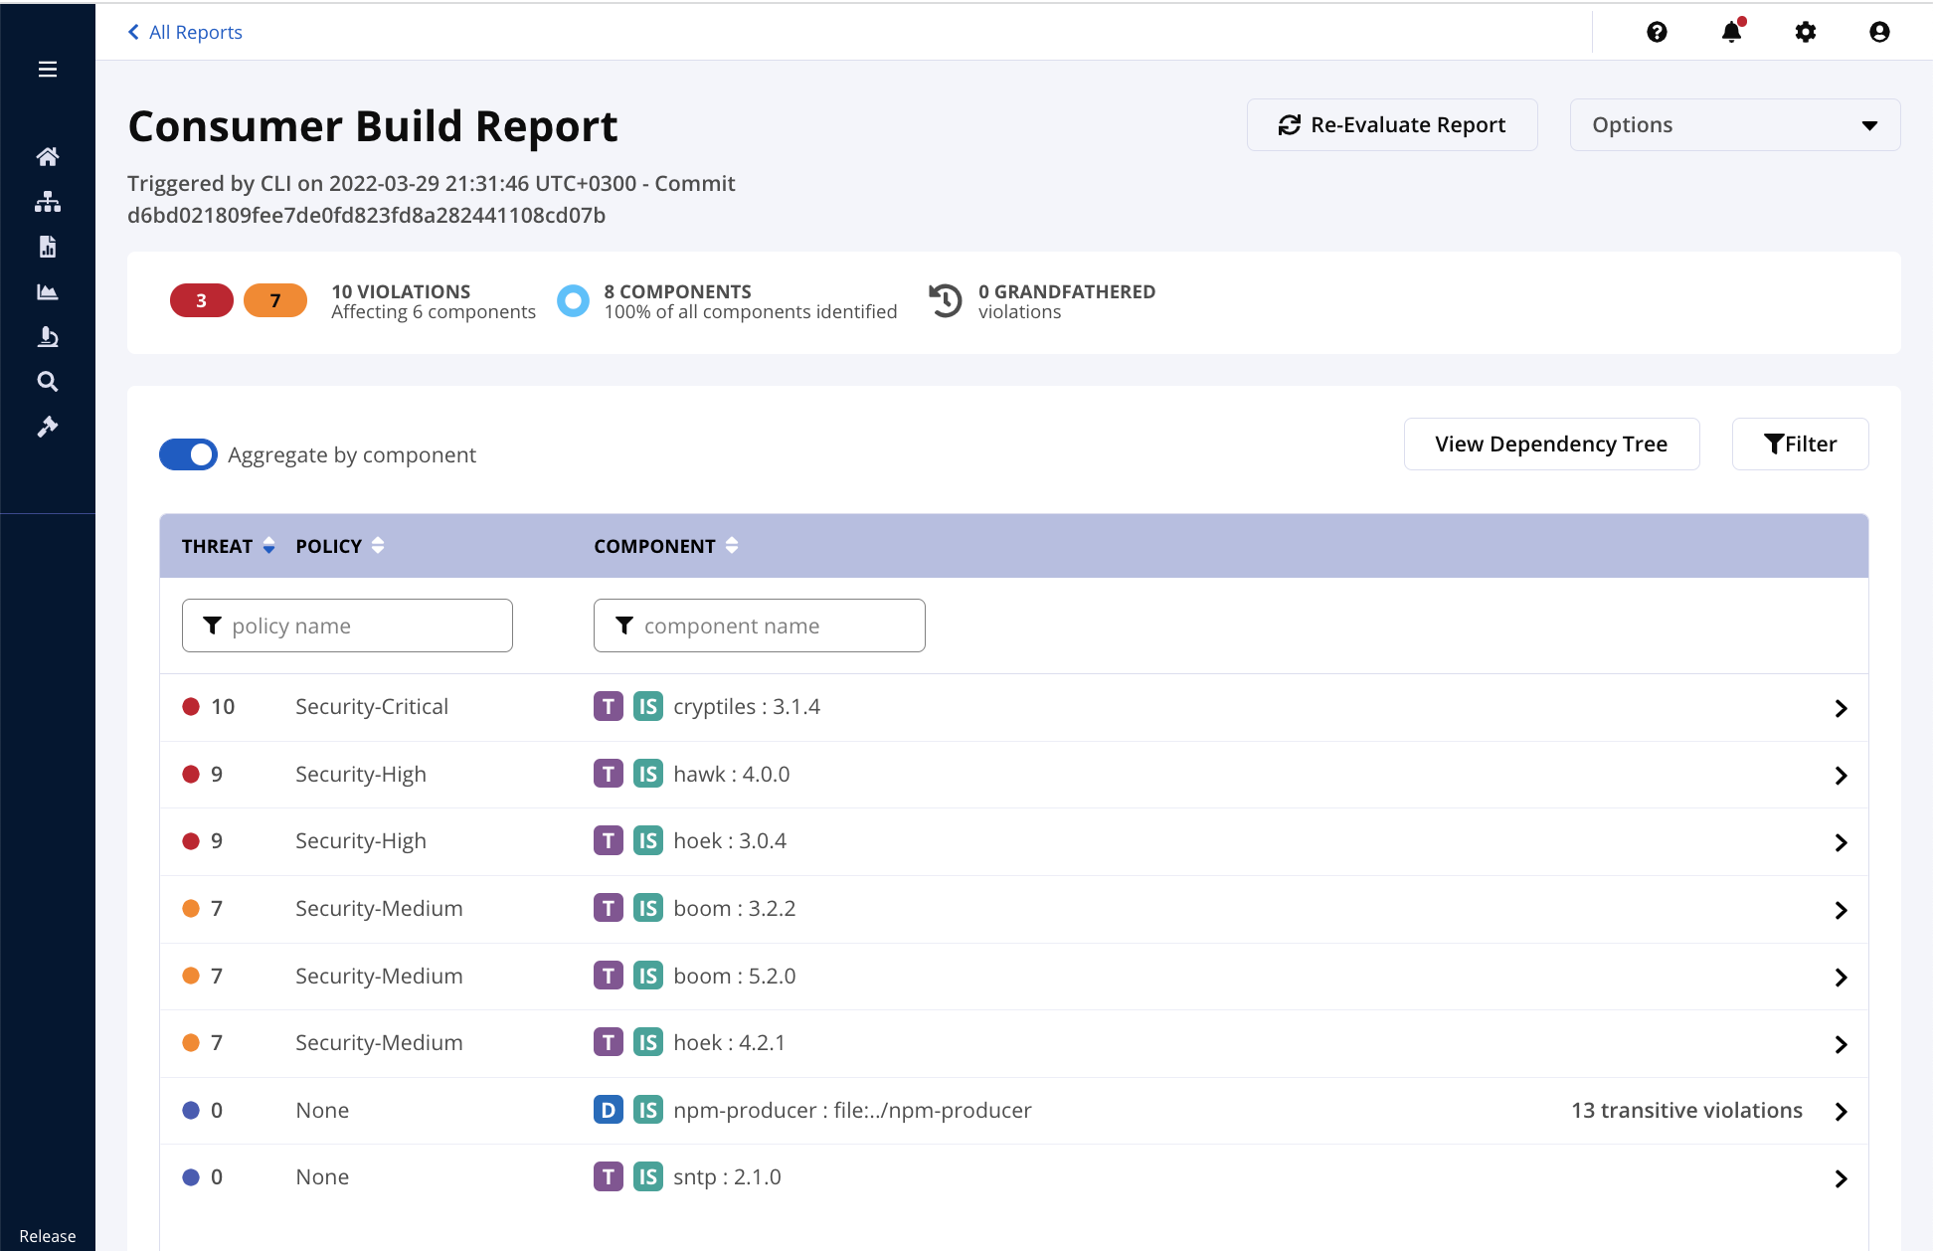Screen dimensions: 1933x1251
Task: Expand hawk 4.0.0 row chevron
Action: pos(1841,776)
